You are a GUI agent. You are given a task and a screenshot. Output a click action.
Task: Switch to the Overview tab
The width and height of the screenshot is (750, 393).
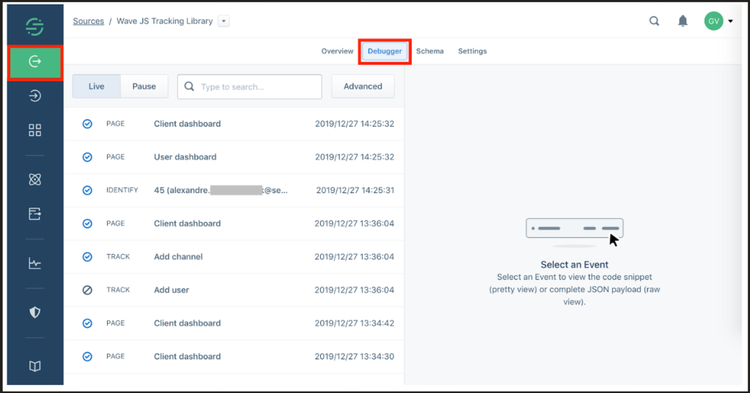click(338, 51)
